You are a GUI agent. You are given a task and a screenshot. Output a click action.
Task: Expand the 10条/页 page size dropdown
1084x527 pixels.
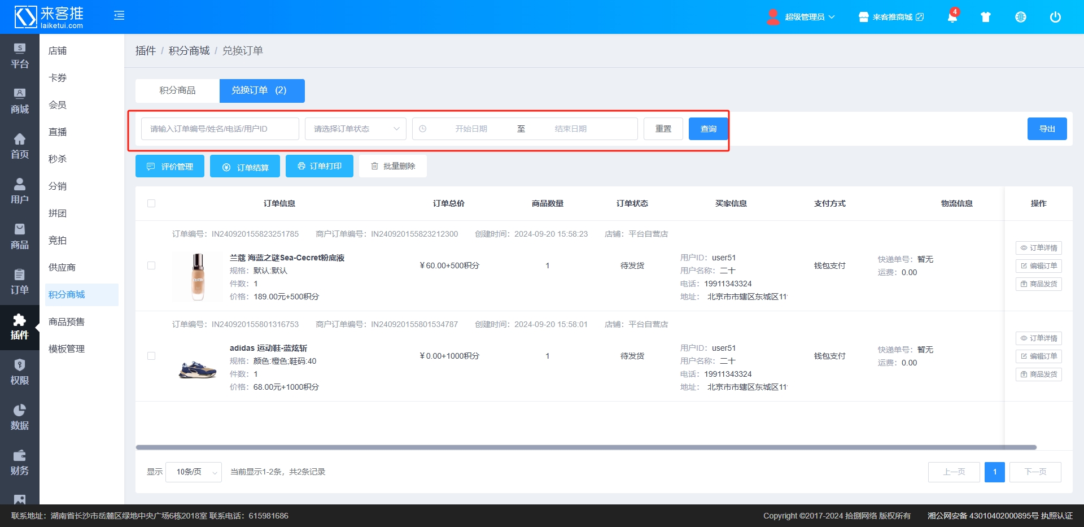193,472
